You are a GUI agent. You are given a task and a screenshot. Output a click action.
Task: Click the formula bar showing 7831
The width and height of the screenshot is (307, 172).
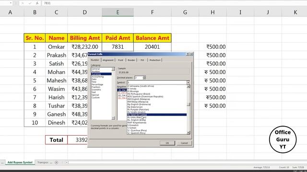click(x=174, y=3)
